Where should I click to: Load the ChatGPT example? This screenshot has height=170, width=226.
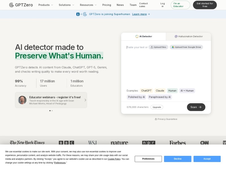(146, 91)
